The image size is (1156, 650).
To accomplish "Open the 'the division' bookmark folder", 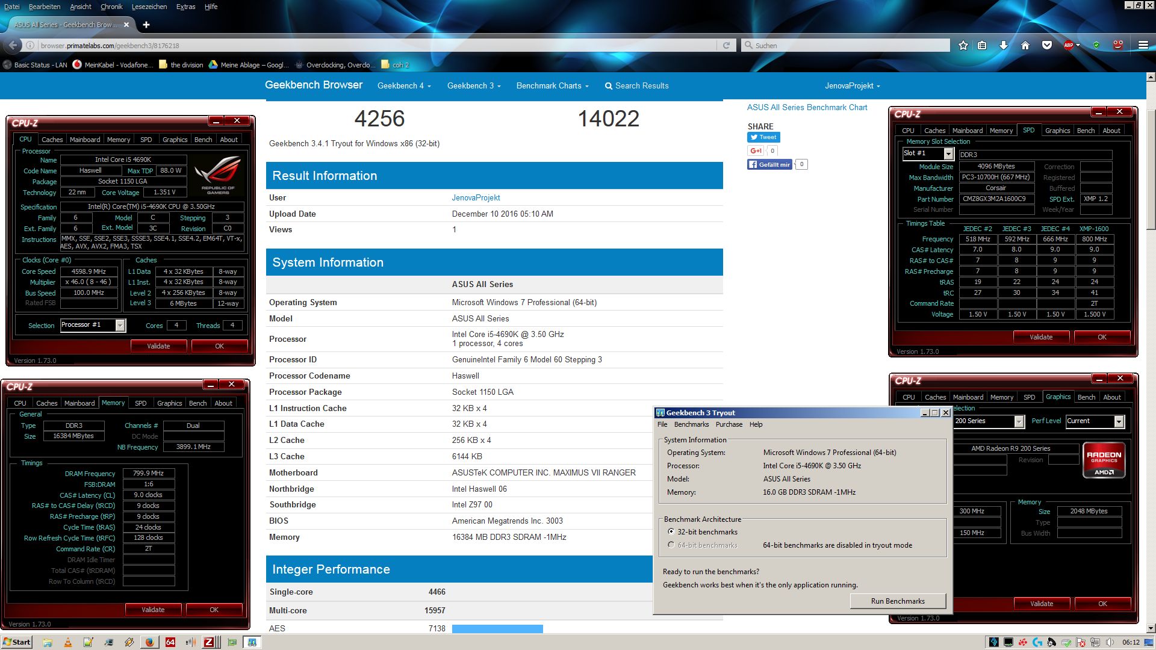I will [181, 65].
